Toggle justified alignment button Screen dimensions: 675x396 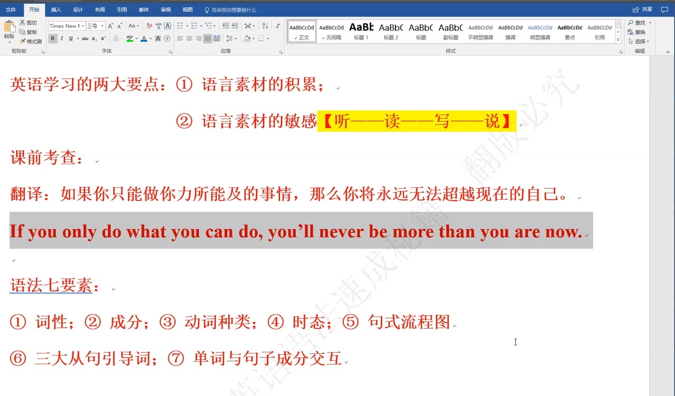[x=207, y=38]
